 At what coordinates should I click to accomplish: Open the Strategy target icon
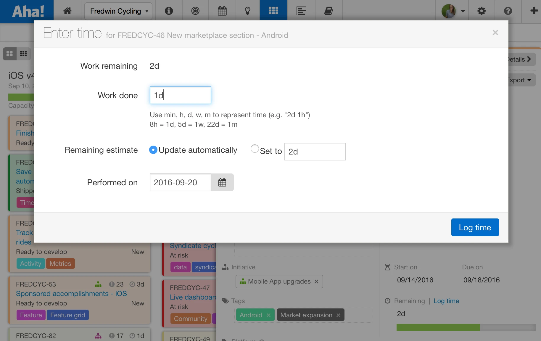point(195,11)
